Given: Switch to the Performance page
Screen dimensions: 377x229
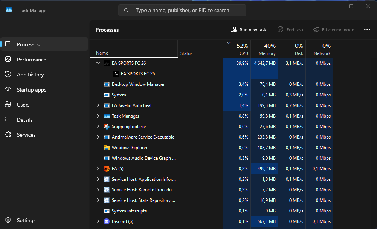Looking at the screenshot, I should tap(44, 60).
